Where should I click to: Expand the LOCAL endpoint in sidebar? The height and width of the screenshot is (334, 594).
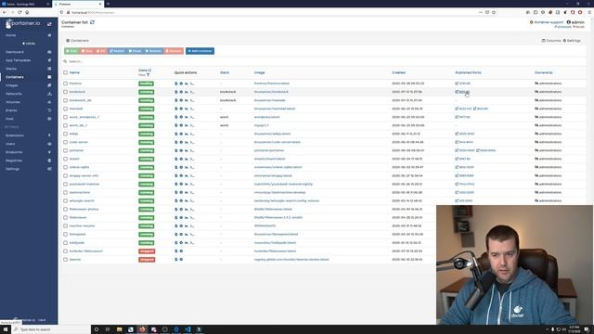(x=29, y=44)
